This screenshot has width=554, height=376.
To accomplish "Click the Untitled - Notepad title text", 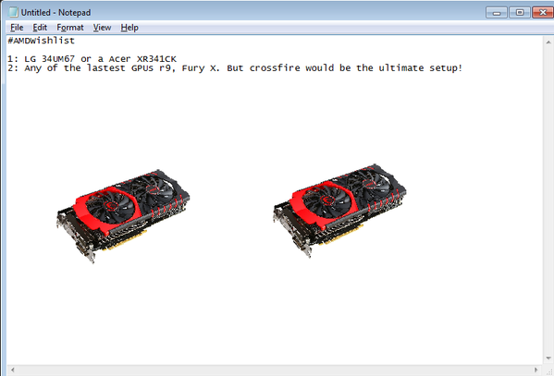I will click(x=55, y=12).
